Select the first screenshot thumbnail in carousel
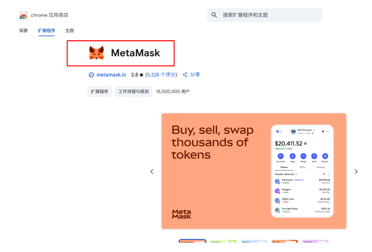 pos(192,241)
